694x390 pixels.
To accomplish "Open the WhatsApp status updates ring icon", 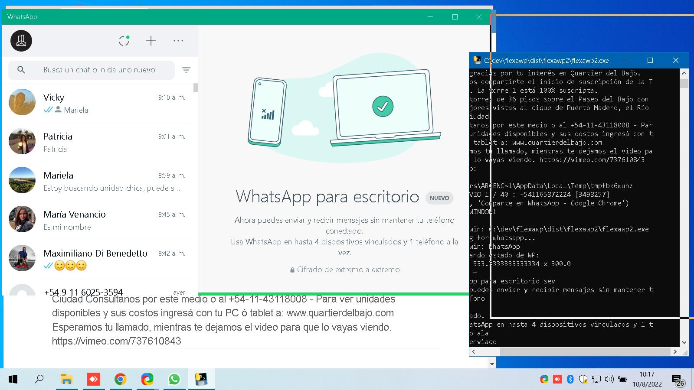I will pyautogui.click(x=124, y=41).
